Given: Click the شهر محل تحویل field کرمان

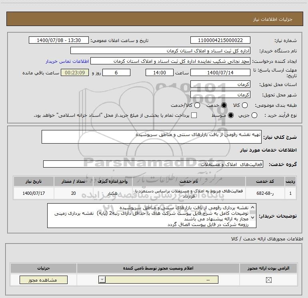Looking at the screenshot, I should [220, 95].
